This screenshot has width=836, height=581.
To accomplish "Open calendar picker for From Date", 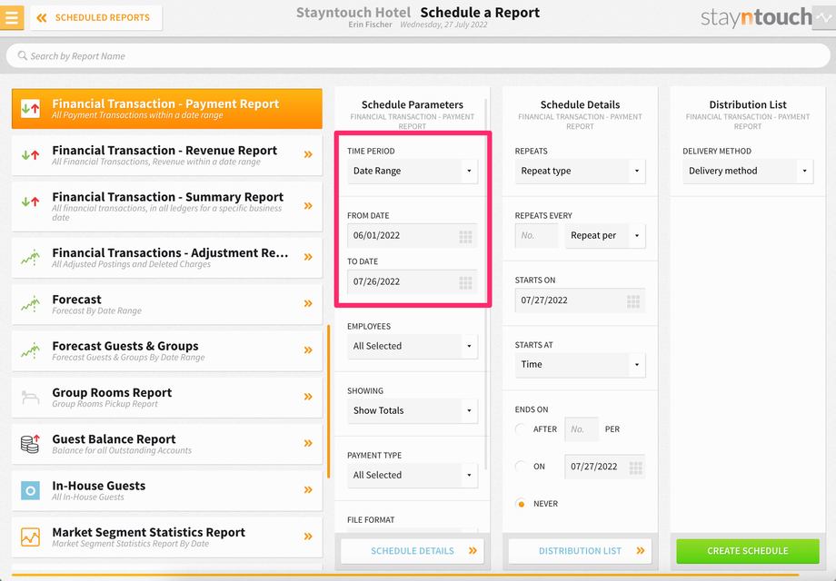I will click(x=465, y=236).
